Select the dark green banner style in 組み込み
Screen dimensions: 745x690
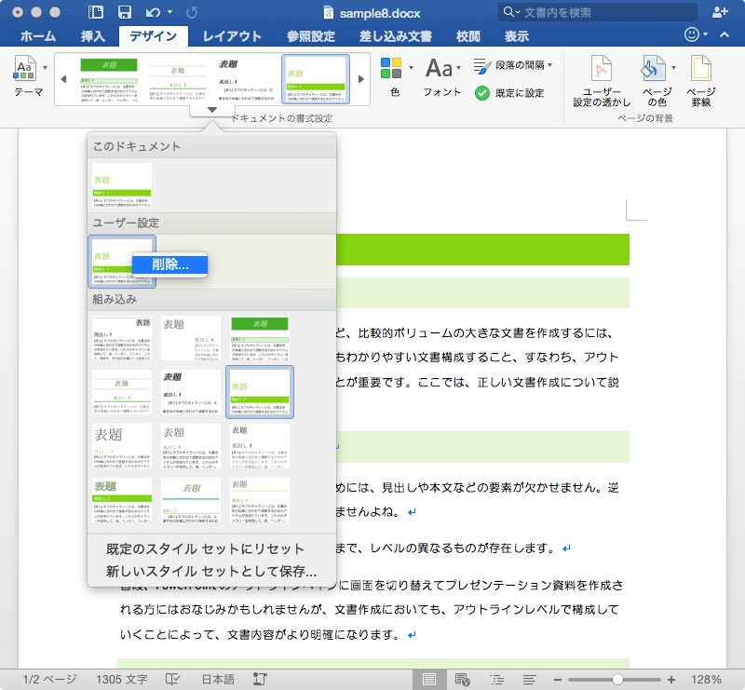260,338
